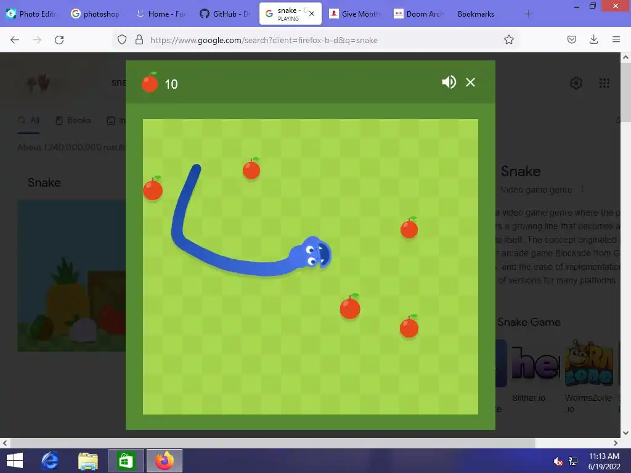The height and width of the screenshot is (473, 631).
Task: Click the apple score icon
Action: pos(150,83)
